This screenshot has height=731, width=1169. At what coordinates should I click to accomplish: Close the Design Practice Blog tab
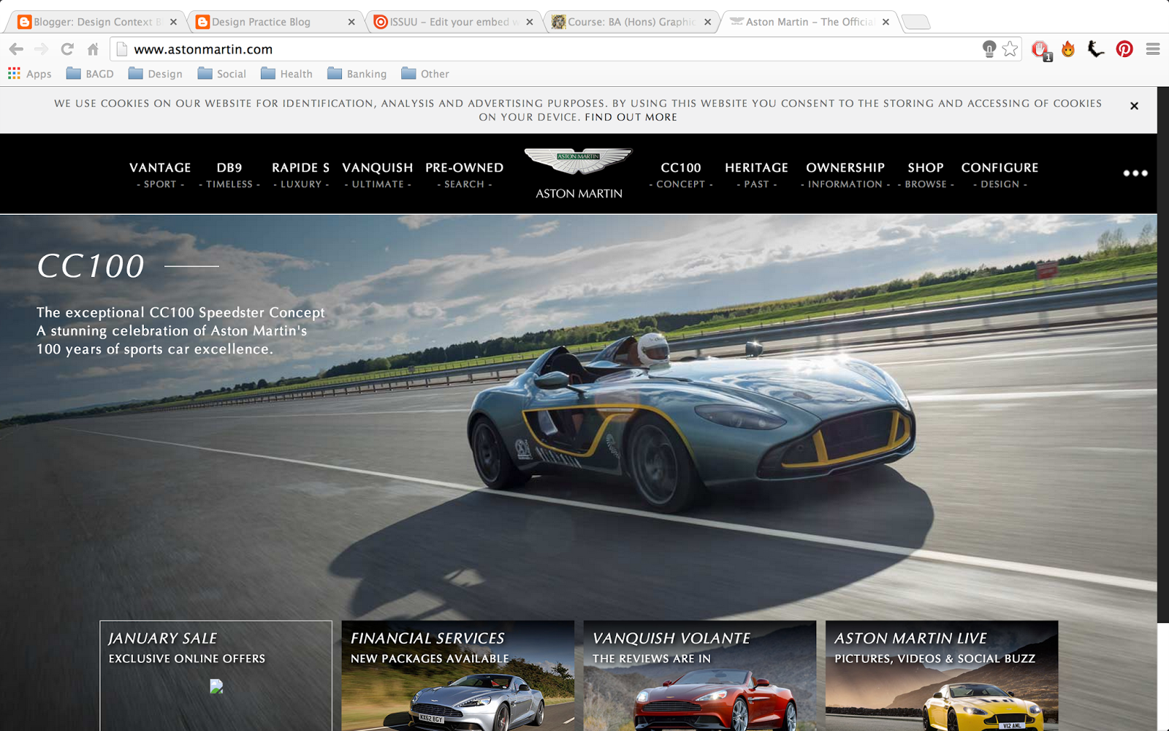[x=351, y=22]
